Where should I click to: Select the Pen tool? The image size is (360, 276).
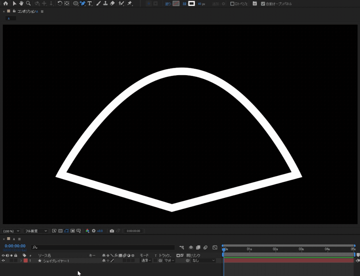click(x=83, y=3)
